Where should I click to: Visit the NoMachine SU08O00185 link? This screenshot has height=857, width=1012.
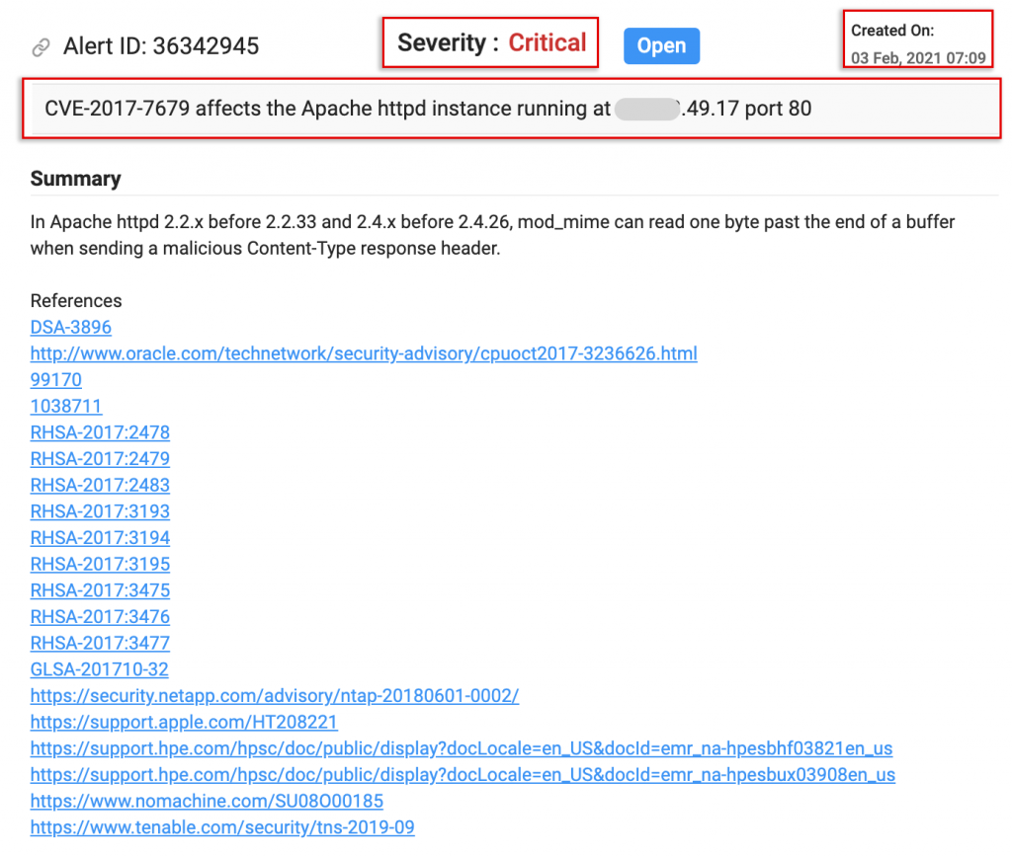pyautogui.click(x=208, y=802)
